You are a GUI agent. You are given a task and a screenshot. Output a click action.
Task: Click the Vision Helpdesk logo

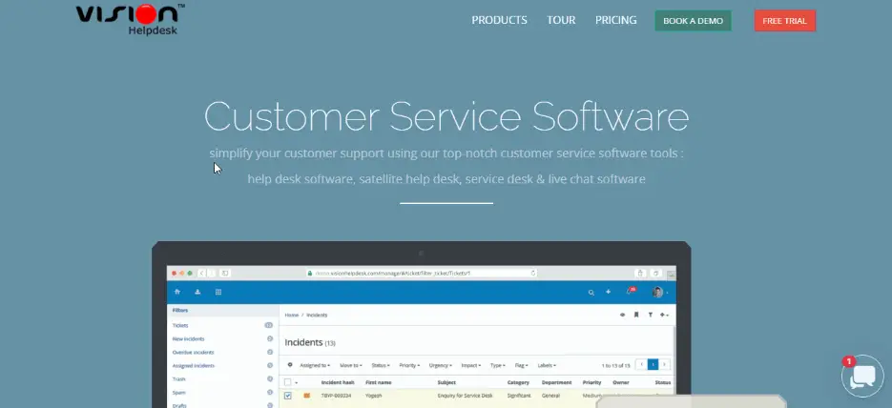click(130, 20)
